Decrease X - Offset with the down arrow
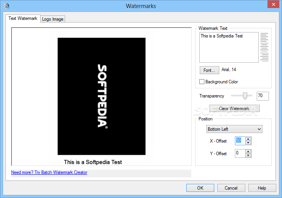This screenshot has height=198, width=282. point(248,143)
